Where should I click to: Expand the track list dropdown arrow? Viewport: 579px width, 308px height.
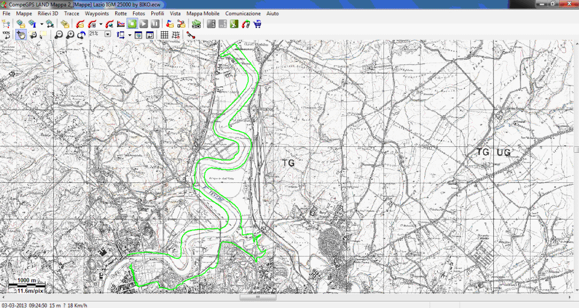tap(101, 25)
